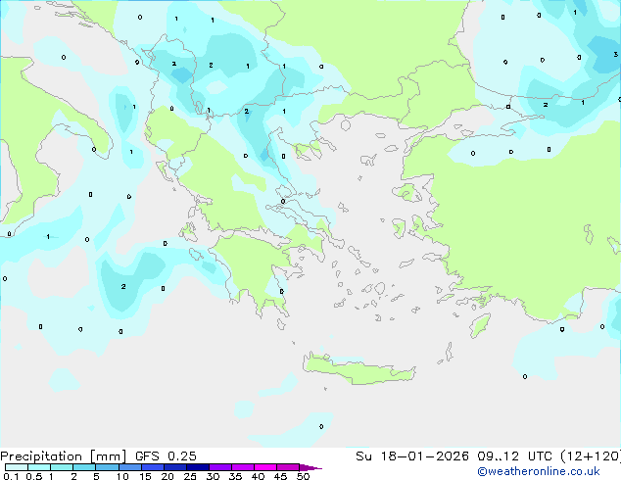621x480 pixels.
Task: Click the 'Su 18-01-2026' date text
Action: [x=412, y=456]
